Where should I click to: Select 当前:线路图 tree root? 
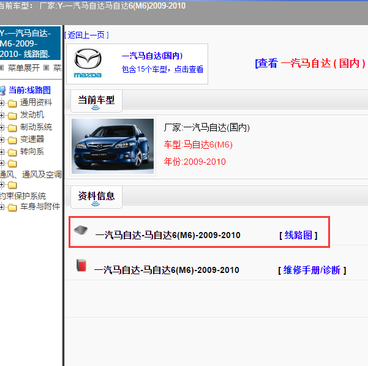pos(29,90)
